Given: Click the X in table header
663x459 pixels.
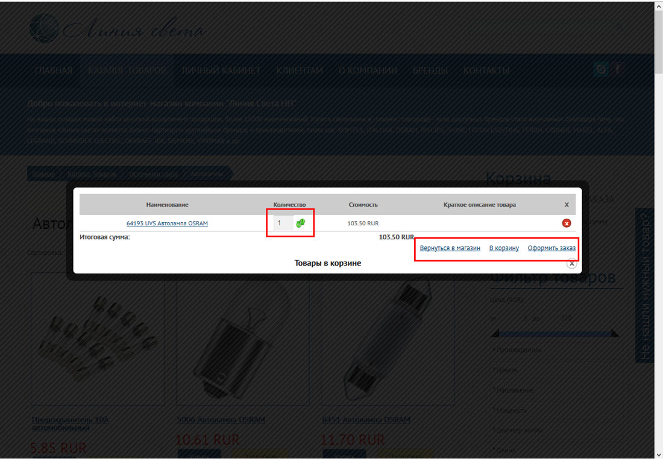Looking at the screenshot, I should click(x=567, y=205).
